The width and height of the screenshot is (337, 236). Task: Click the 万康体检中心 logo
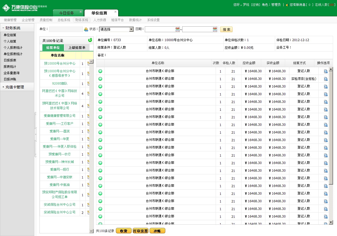[25, 8]
